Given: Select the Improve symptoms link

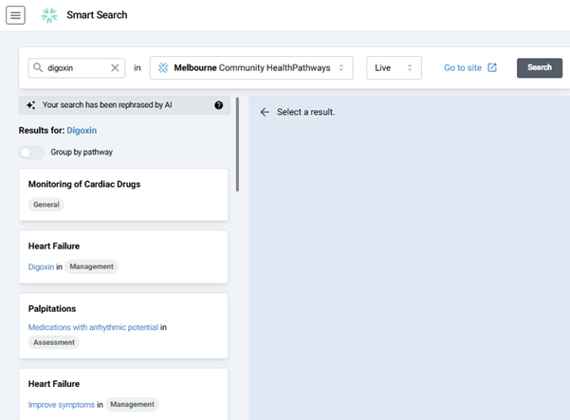Looking at the screenshot, I should coord(61,404).
